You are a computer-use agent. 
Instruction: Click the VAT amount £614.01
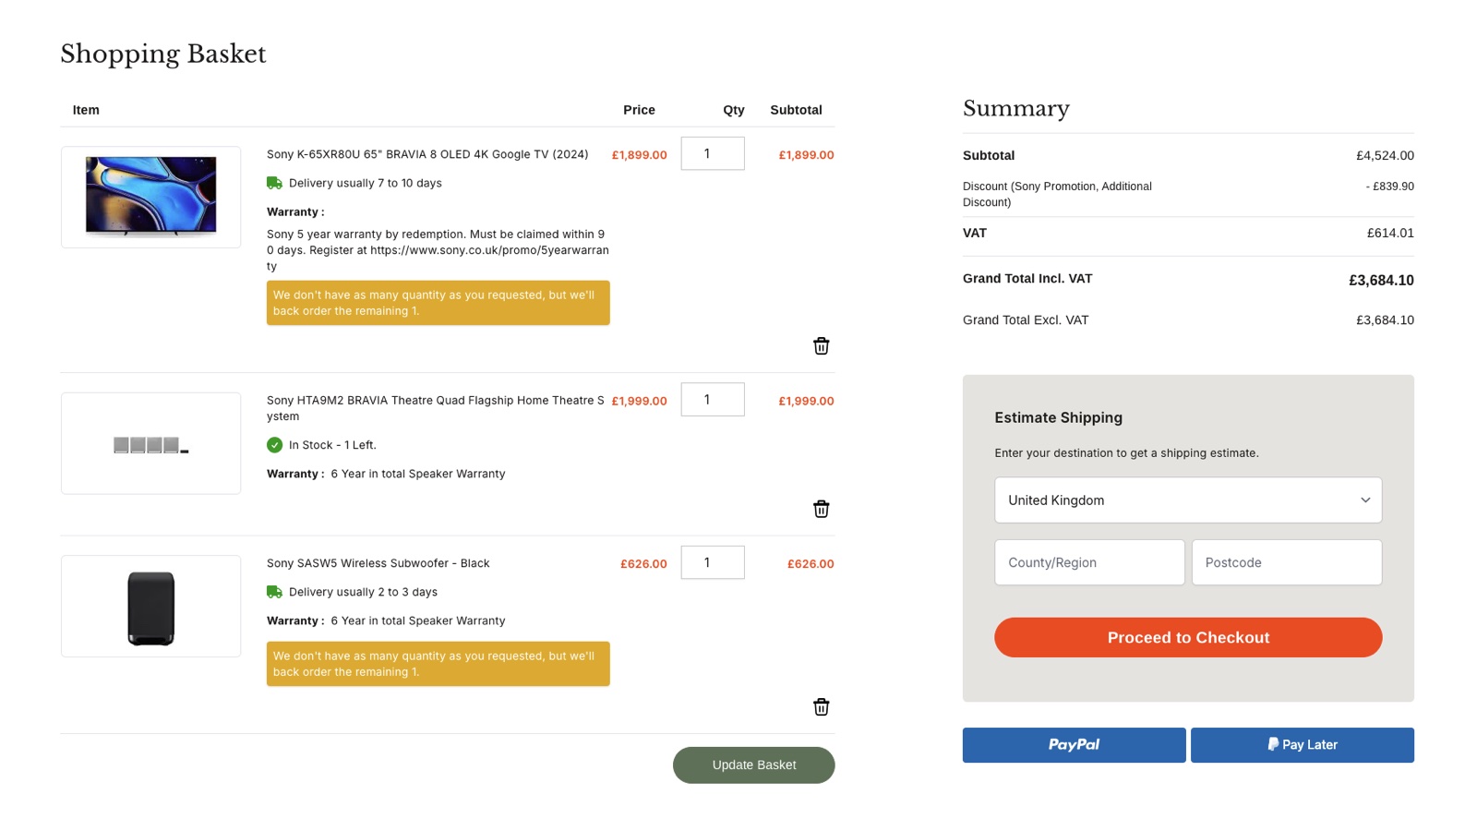click(1390, 234)
